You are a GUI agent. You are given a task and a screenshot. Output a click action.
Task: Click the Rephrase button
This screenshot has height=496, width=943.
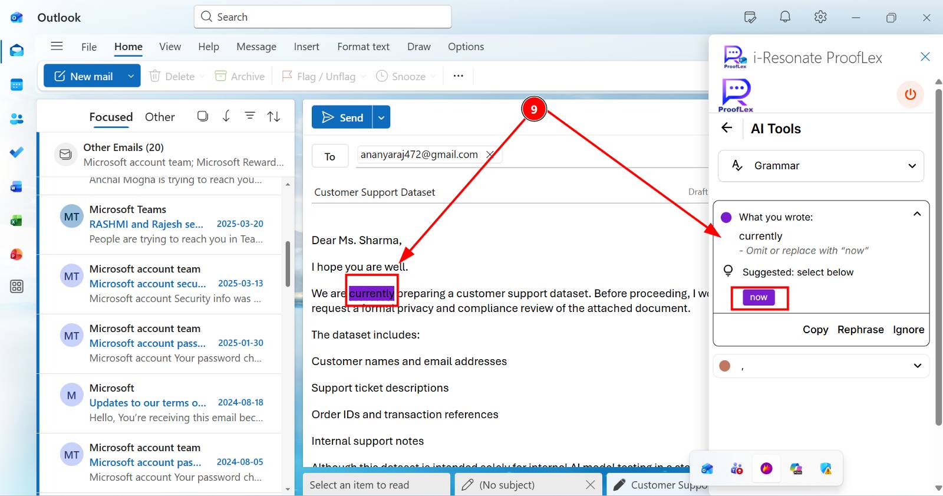[x=860, y=330]
